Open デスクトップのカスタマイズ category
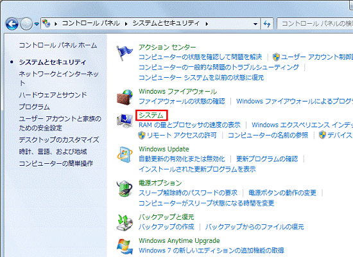This screenshot has height=257, width=353. pos(59,140)
